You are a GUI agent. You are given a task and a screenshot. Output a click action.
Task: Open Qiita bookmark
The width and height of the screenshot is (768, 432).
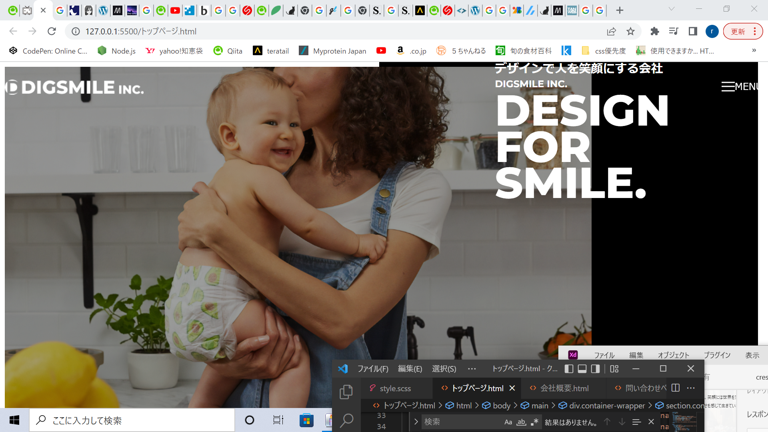click(x=228, y=51)
